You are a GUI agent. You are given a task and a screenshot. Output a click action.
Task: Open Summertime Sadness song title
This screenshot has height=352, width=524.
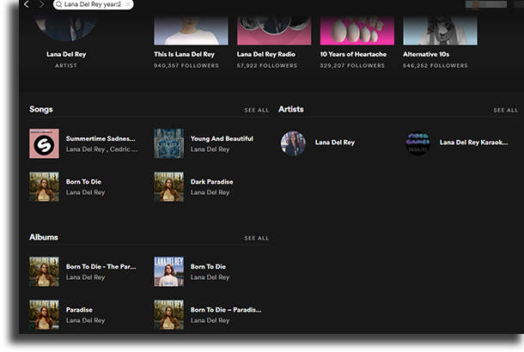(101, 138)
